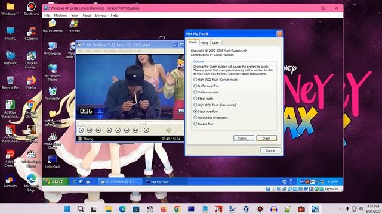This screenshot has width=382, height=214.
Task: Click the fast-forward button in media player
Action: click(127, 130)
